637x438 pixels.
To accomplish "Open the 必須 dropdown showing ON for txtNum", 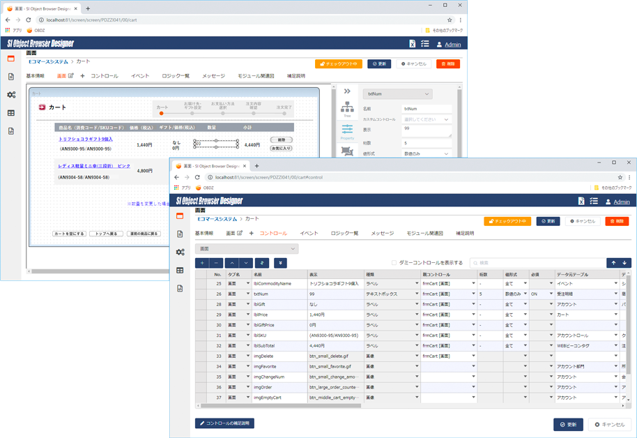I will [542, 294].
